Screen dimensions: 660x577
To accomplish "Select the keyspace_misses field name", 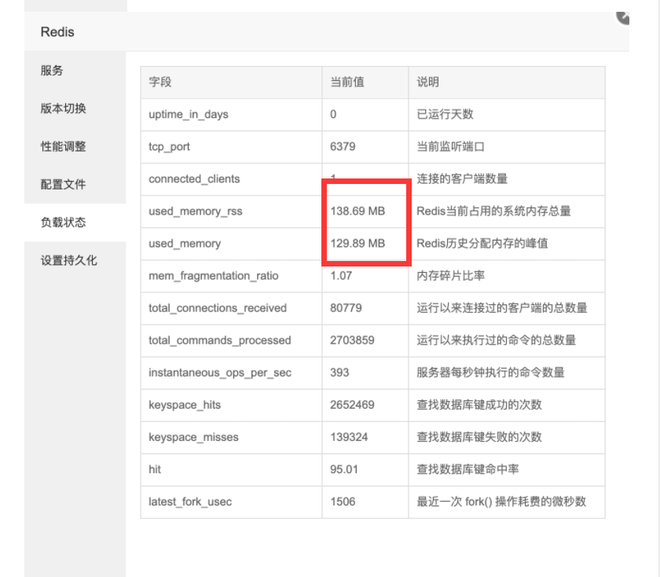I will (x=193, y=437).
